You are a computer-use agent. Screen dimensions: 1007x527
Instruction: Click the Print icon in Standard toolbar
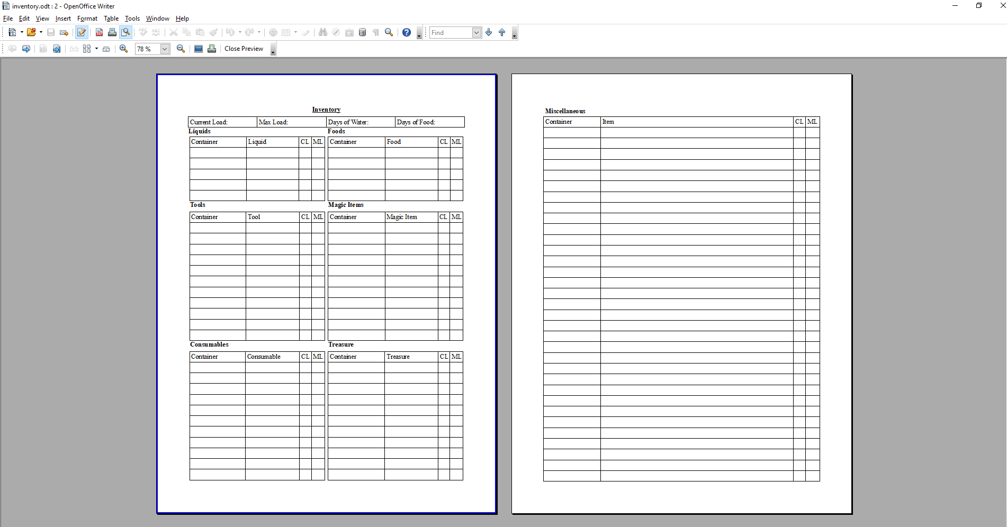112,32
